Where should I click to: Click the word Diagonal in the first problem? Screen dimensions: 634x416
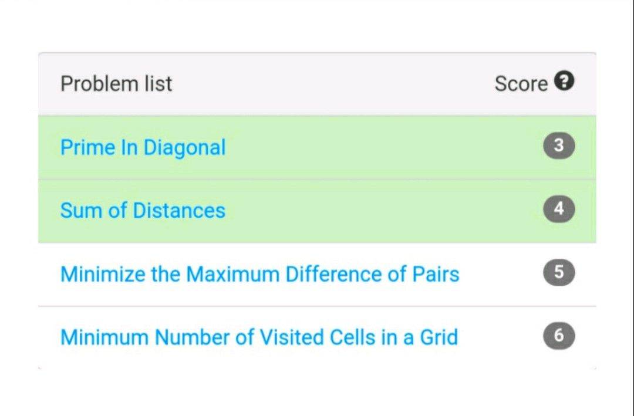[x=184, y=148]
